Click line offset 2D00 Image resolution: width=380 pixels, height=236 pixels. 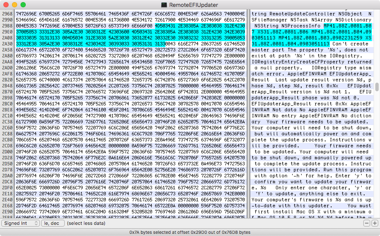click(x=7, y=152)
